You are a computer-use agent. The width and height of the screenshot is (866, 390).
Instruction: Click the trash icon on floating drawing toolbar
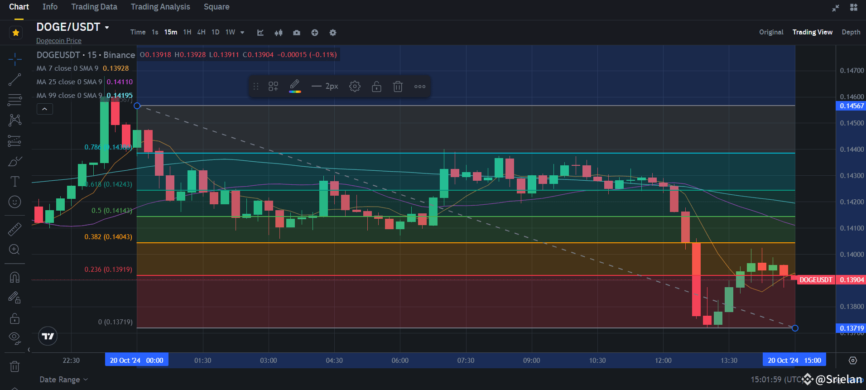tap(398, 87)
